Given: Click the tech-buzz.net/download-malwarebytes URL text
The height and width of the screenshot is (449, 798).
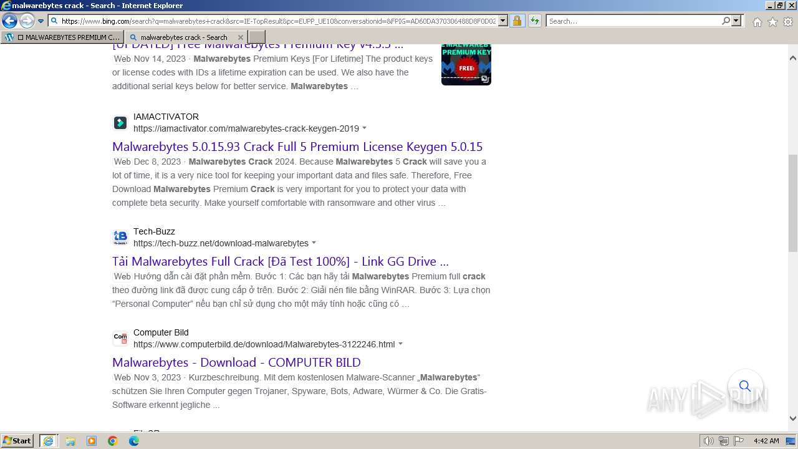Looking at the screenshot, I should 221,243.
